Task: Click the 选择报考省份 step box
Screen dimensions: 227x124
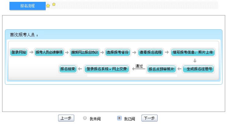Action: click(x=118, y=52)
